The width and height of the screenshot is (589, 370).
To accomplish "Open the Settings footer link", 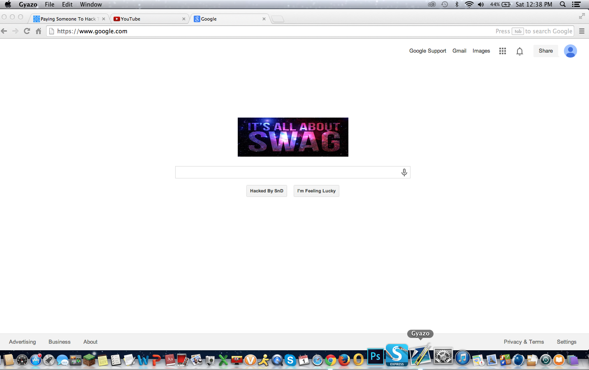I will click(x=566, y=342).
